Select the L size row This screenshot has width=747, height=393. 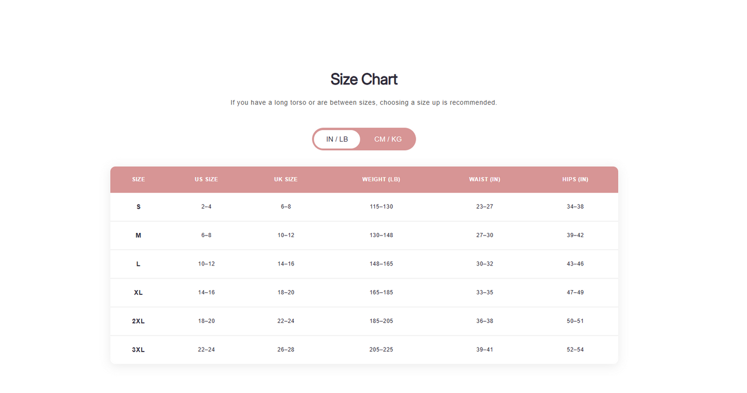pyautogui.click(x=138, y=263)
